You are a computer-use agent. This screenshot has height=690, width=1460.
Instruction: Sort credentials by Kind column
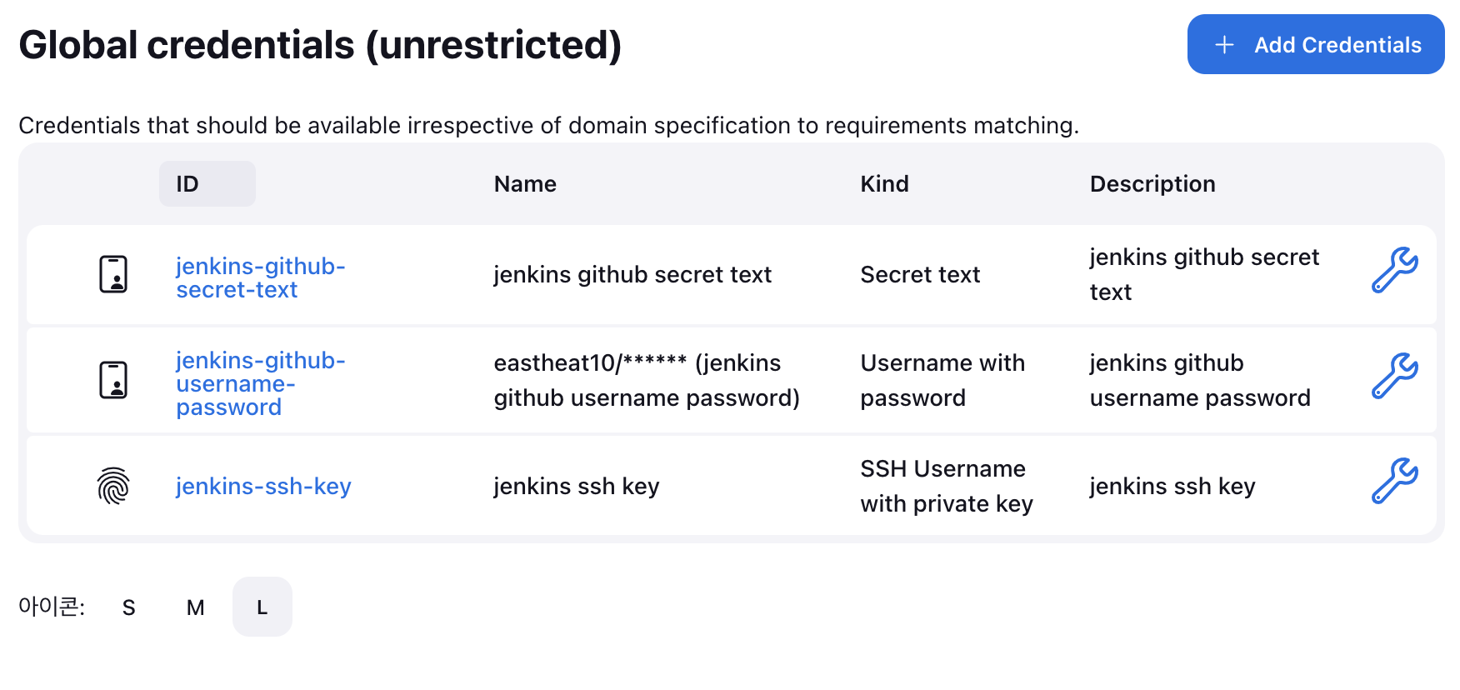point(884,184)
